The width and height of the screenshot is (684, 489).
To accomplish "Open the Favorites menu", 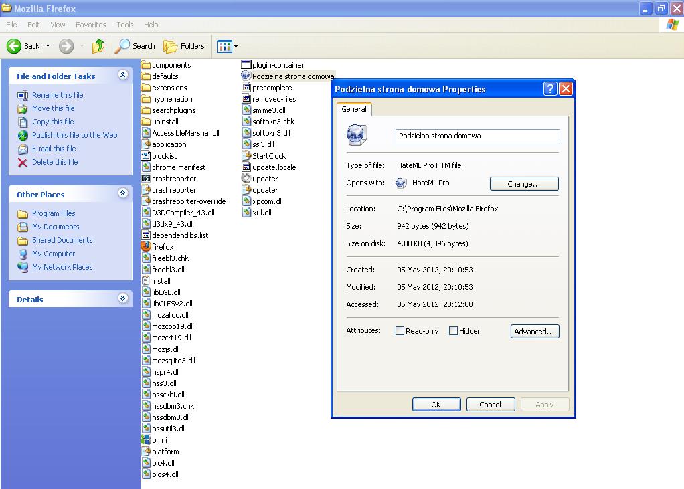I will [x=91, y=25].
